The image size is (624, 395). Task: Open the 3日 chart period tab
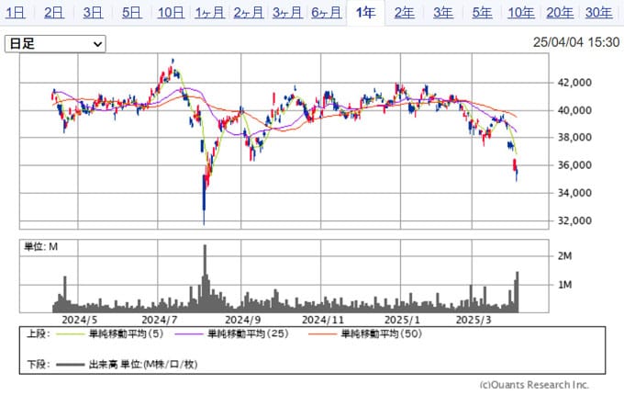(x=93, y=13)
